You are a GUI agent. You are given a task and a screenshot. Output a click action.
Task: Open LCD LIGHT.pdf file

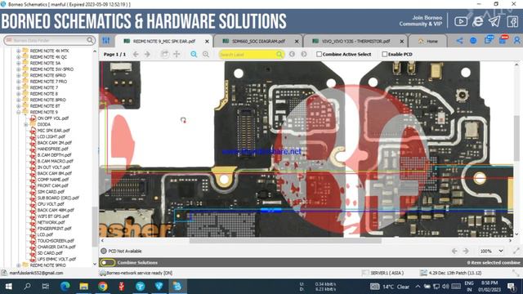(51, 136)
